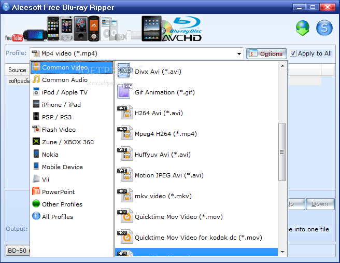Click the green X Zune / XBOX icon
This screenshot has width=340, height=263.
click(x=36, y=142)
